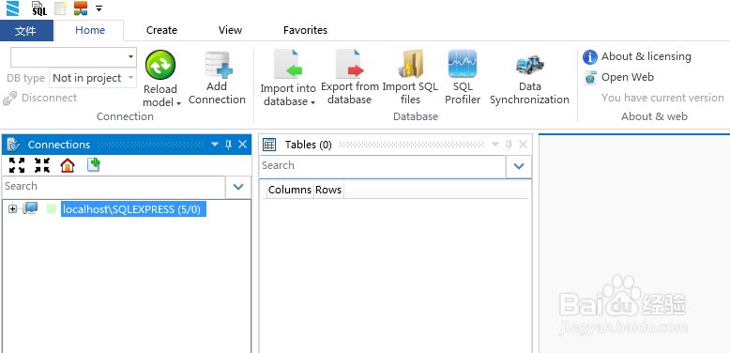Viewport: 730px width, 353px height.
Task: Expand the Import into database dropdown arrow
Action: click(x=312, y=102)
